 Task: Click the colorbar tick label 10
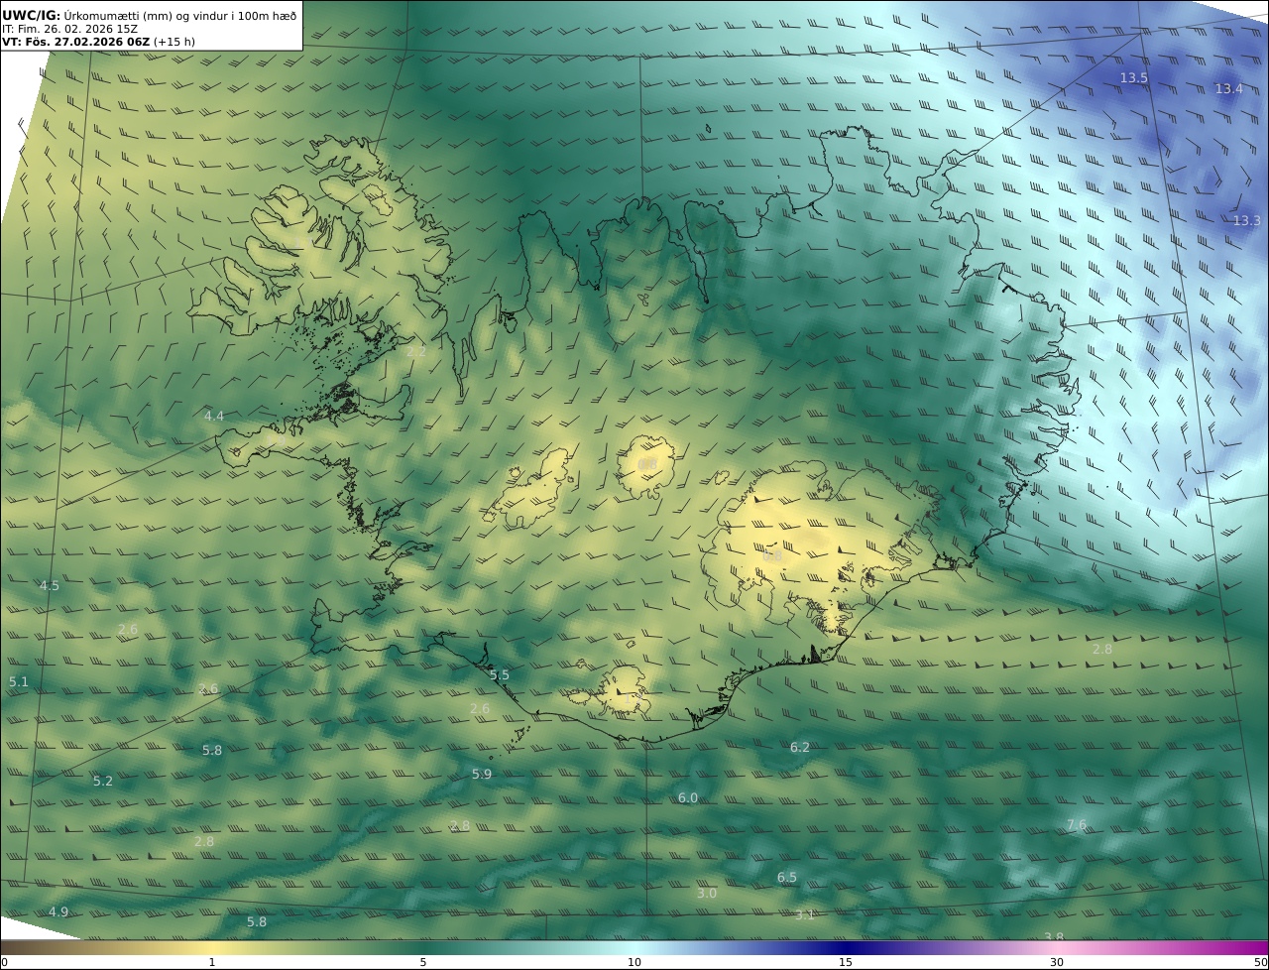pyautogui.click(x=634, y=962)
